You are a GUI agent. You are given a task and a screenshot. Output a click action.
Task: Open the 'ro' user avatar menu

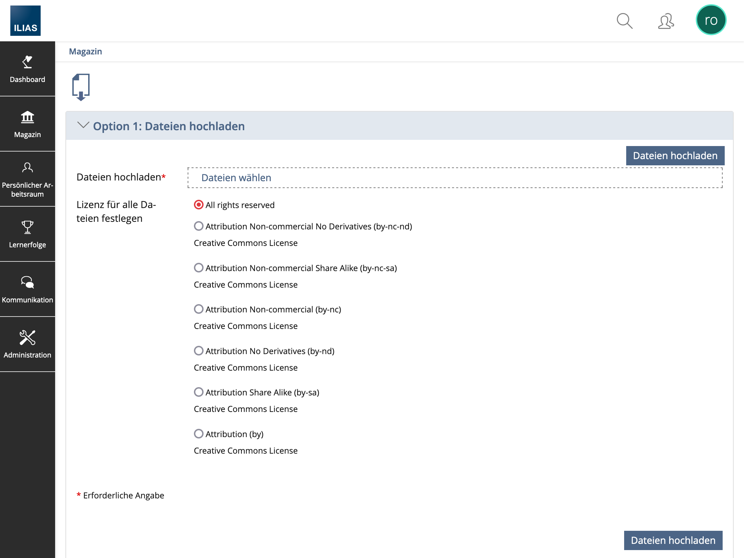pos(711,20)
